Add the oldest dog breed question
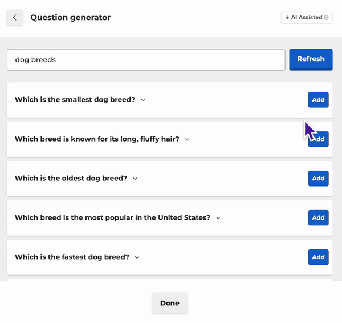This screenshot has height=323, width=342. [x=318, y=179]
